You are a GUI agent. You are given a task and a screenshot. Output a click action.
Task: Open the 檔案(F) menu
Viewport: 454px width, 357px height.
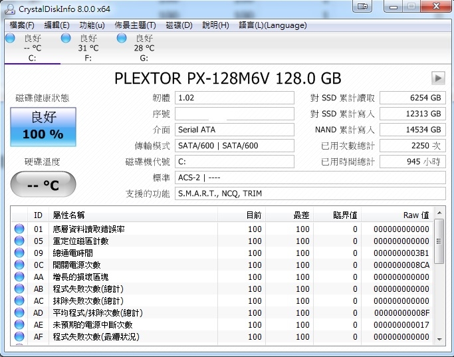(x=22, y=25)
